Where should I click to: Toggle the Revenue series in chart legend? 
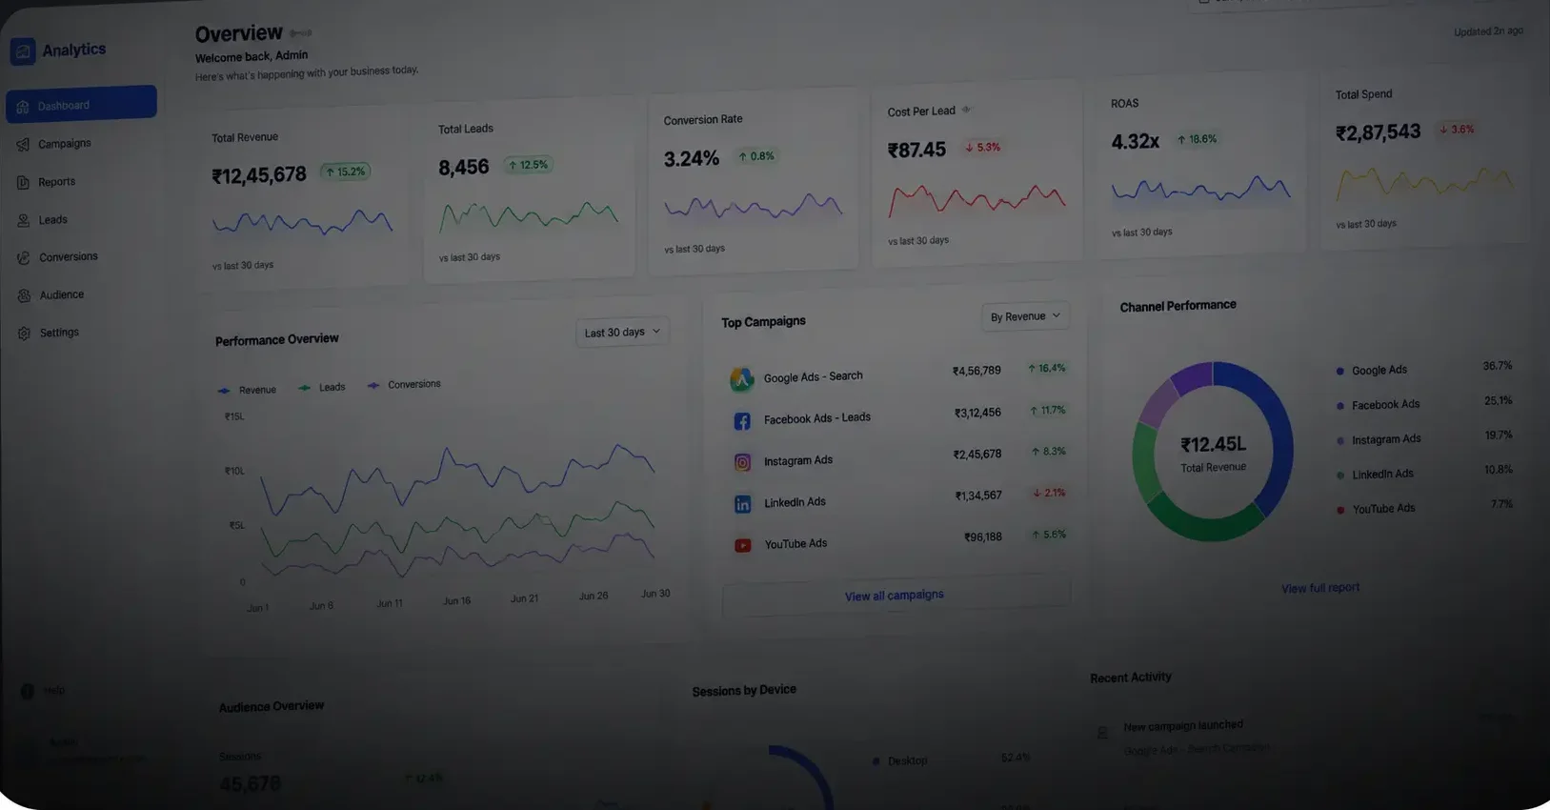pyautogui.click(x=247, y=390)
